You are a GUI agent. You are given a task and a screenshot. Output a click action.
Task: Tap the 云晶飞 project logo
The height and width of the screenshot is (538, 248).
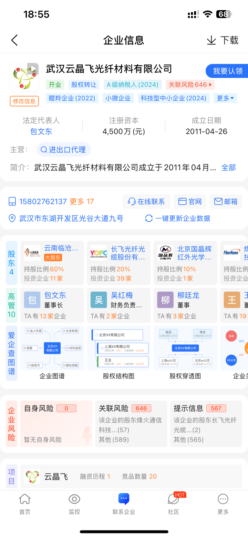pos(32,476)
